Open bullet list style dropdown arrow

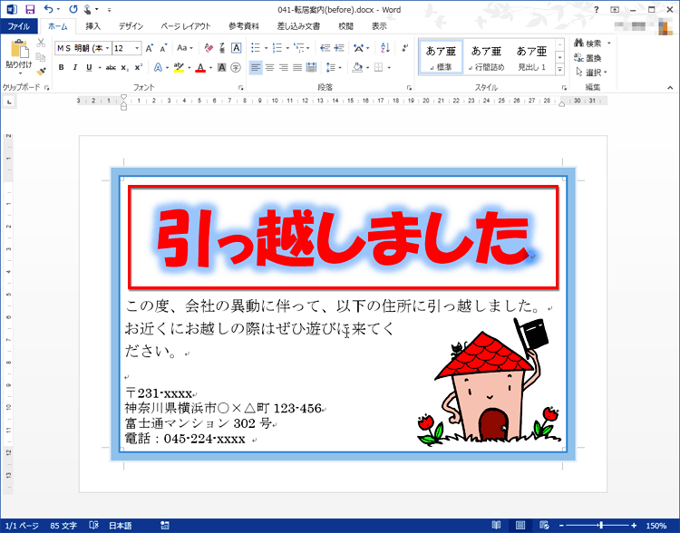pos(266,48)
